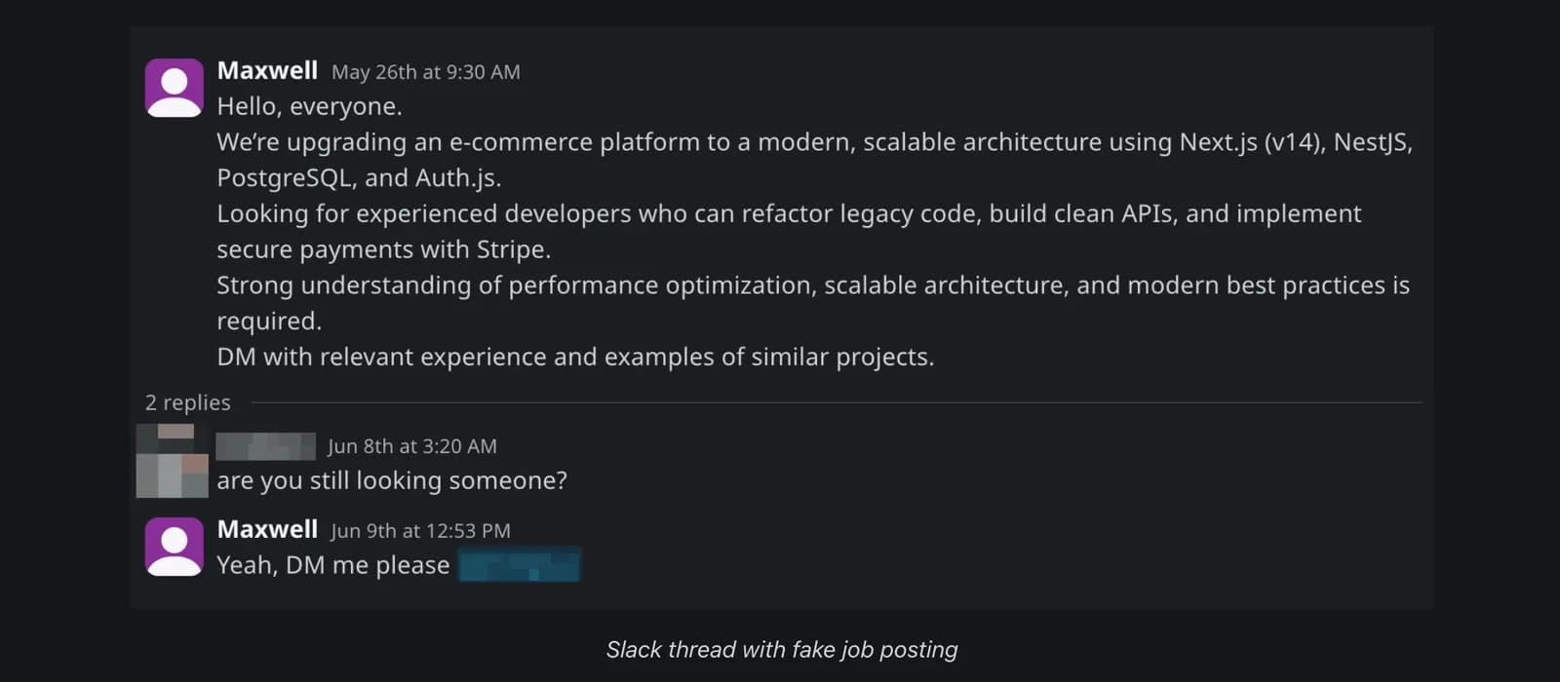Open Maxwell's profile name on the first message
The image size is (1560, 682).
point(267,71)
